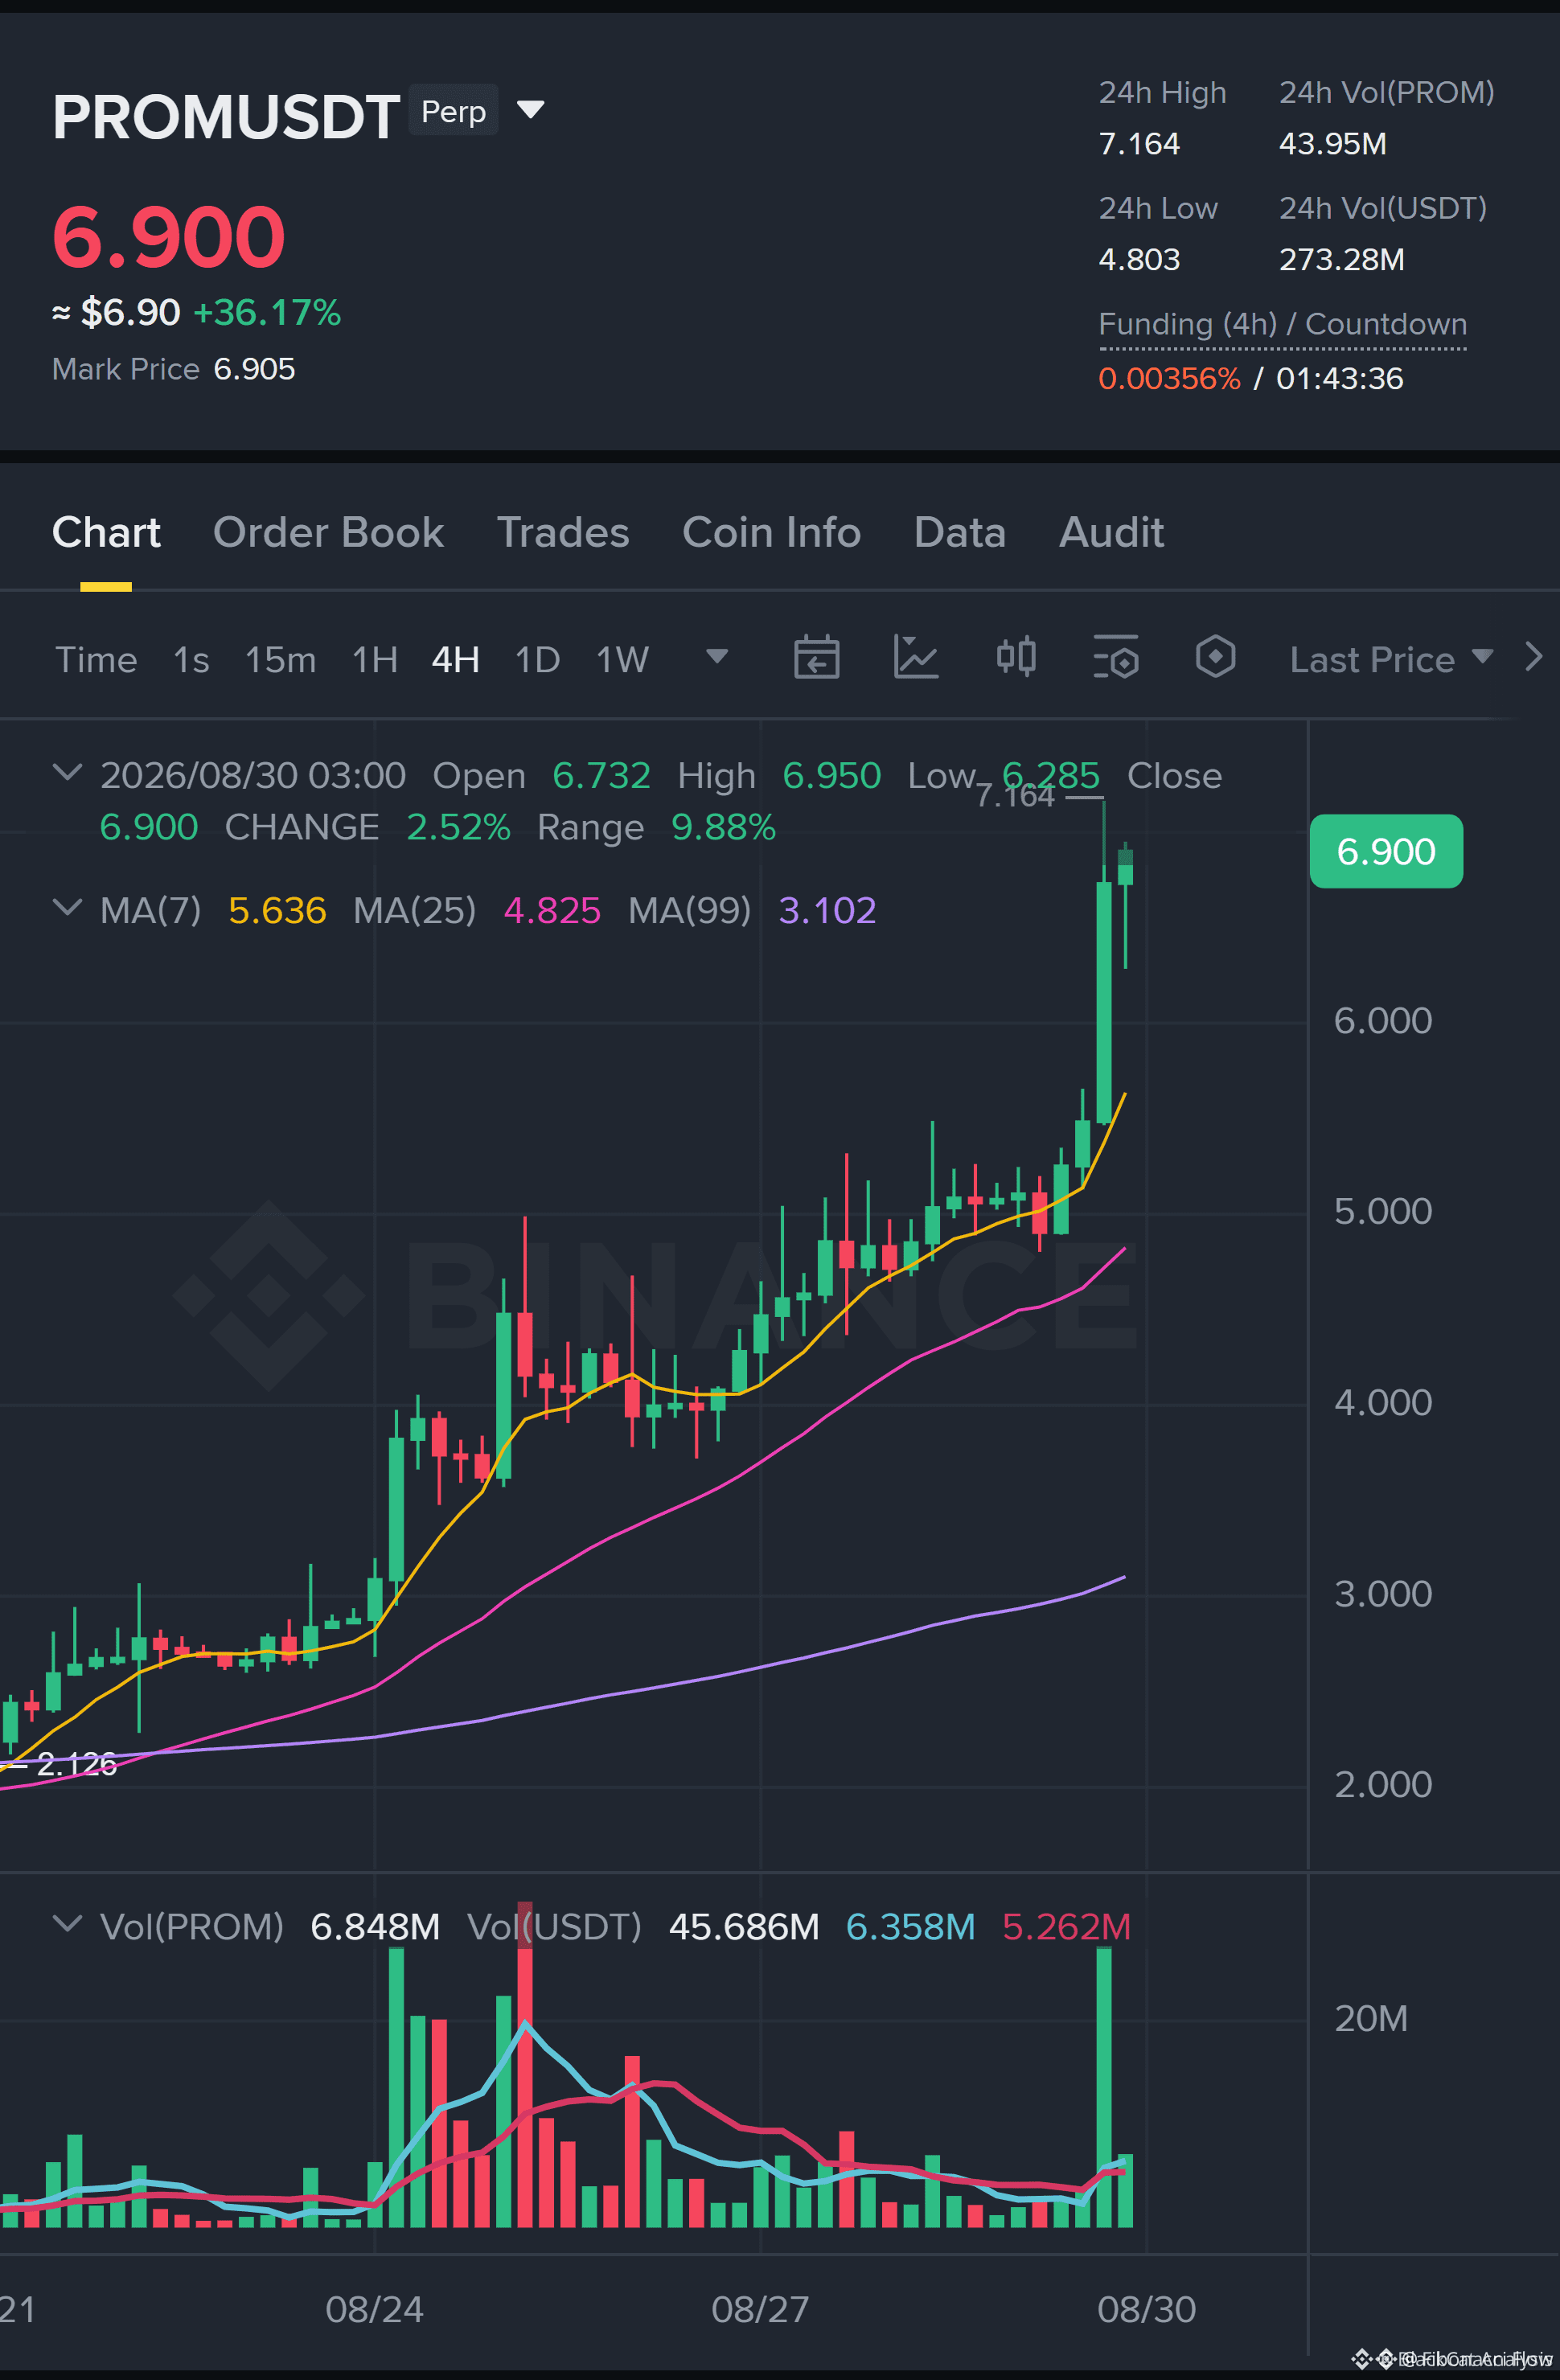This screenshot has height=2380, width=1560.
Task: Collapse the MA indicator legend
Action: [67, 907]
